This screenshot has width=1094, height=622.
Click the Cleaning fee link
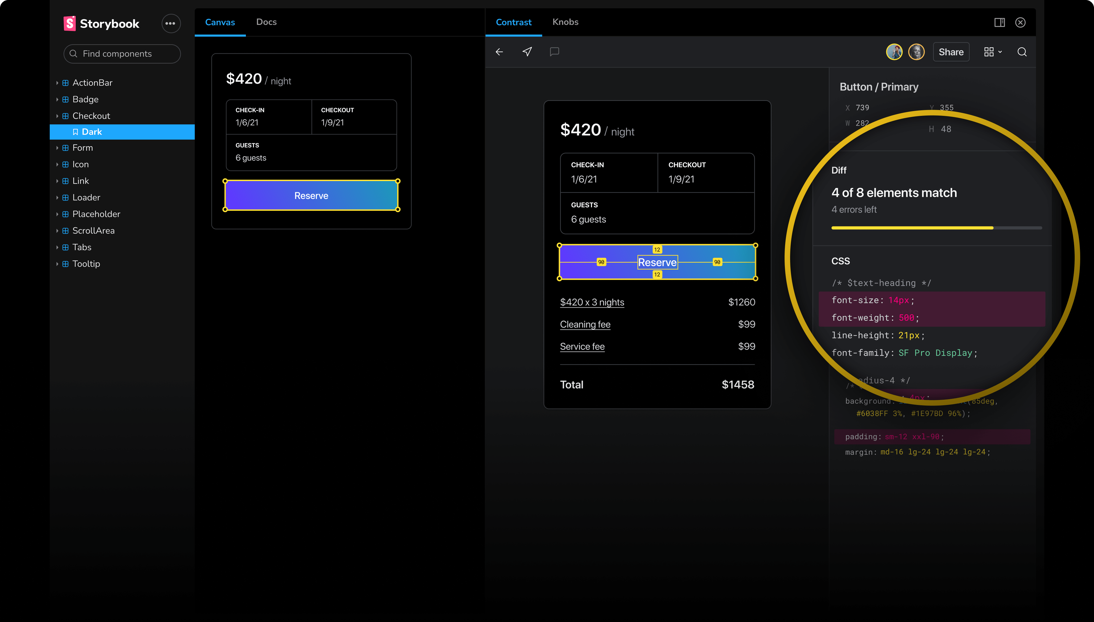pos(585,324)
